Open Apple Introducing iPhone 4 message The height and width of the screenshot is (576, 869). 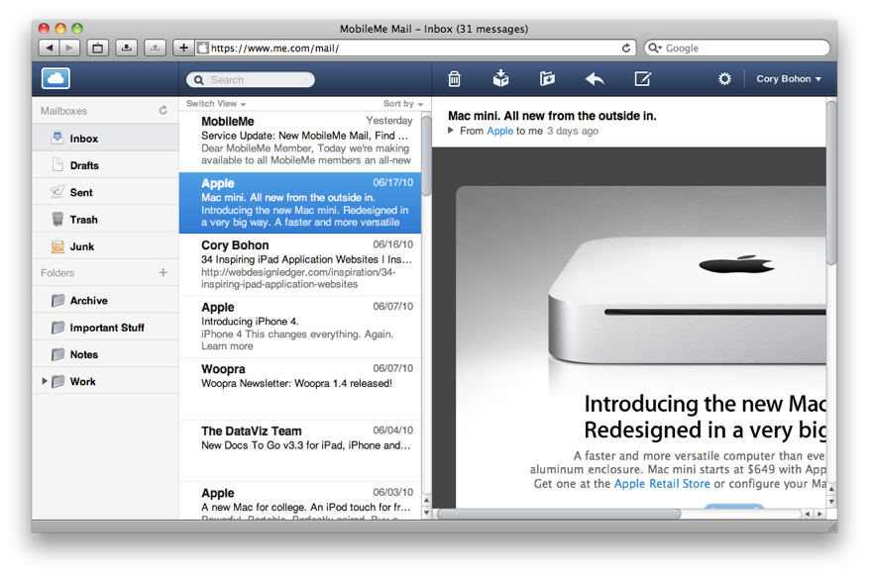300,327
